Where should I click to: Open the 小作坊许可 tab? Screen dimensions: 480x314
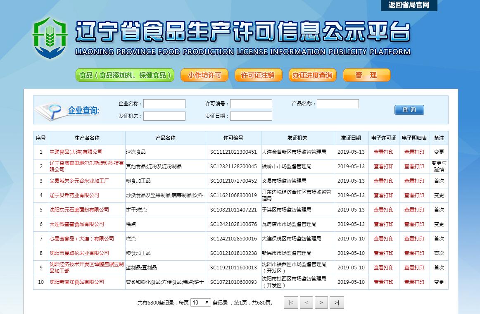204,75
